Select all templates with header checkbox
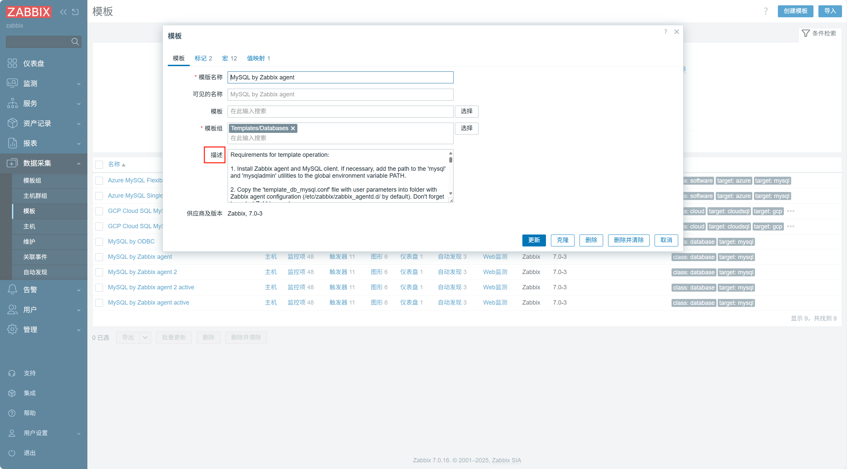Screen dimensions: 847x469 pos(99,165)
